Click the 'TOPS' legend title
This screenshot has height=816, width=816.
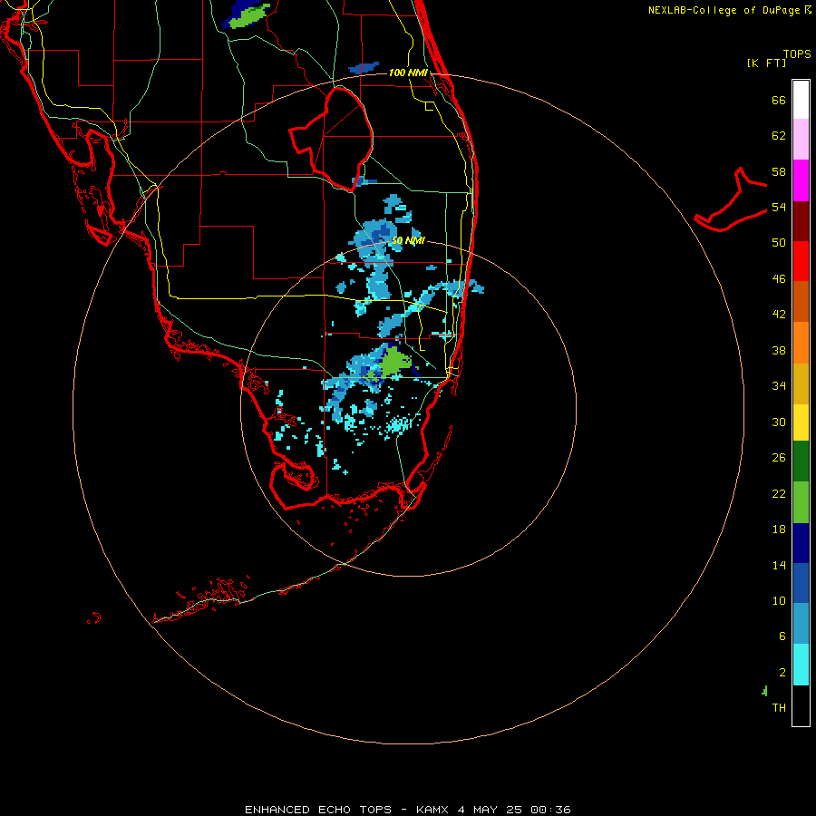point(797,54)
